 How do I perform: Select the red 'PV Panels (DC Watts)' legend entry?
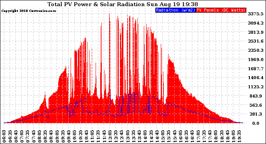(221, 10)
